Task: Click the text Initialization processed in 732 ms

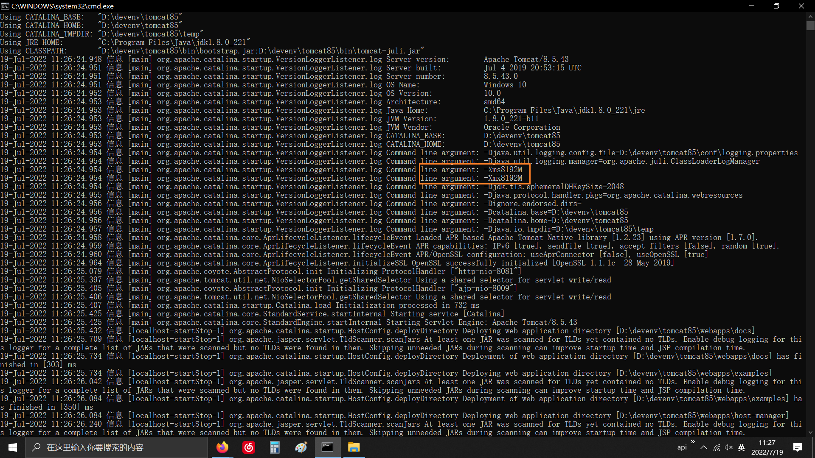Action: (x=407, y=305)
